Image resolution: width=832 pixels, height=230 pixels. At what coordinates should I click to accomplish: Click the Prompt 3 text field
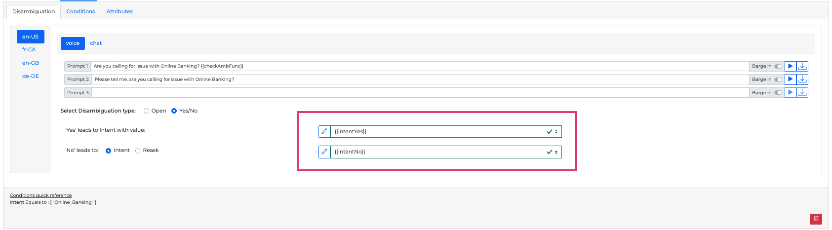point(420,92)
